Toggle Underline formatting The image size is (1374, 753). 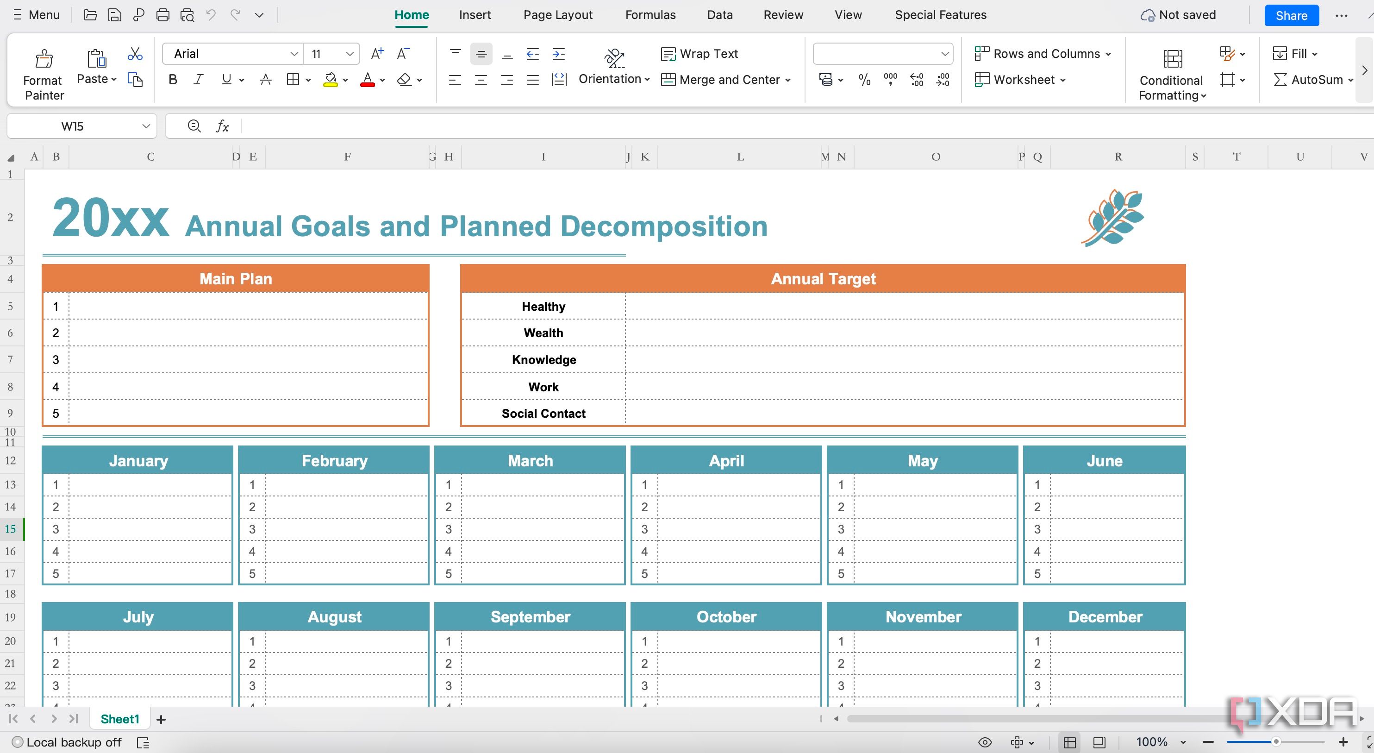point(226,80)
